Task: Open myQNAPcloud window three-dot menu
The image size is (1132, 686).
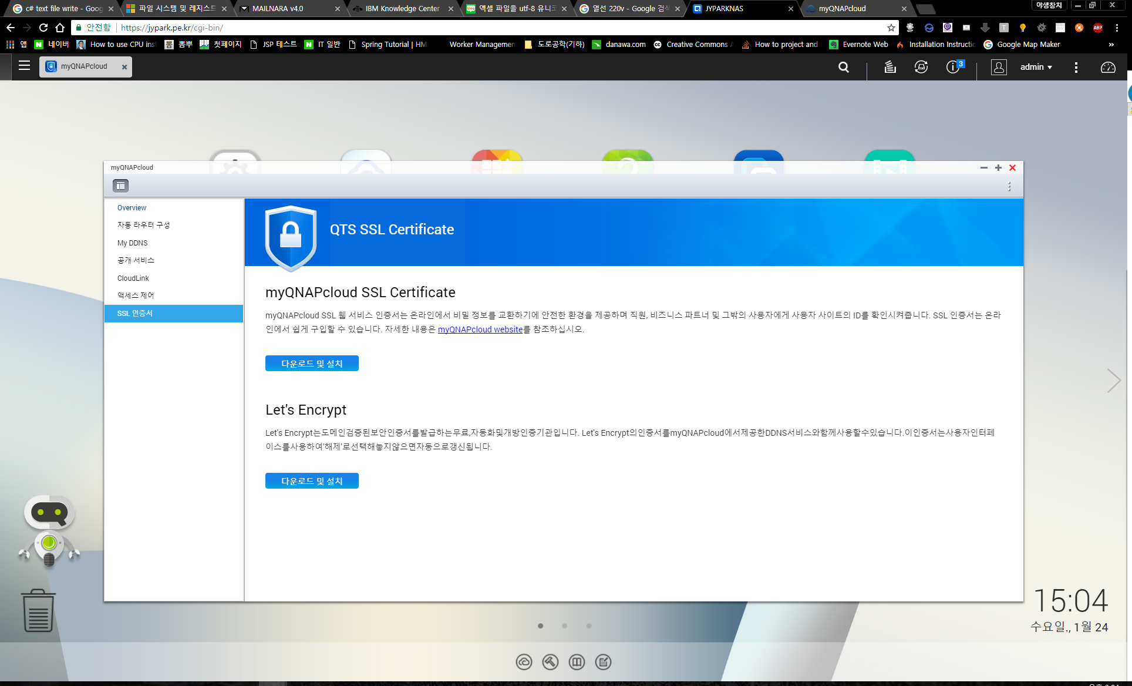Action: pyautogui.click(x=1009, y=186)
